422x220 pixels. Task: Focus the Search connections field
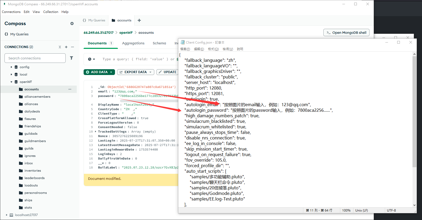[35, 58]
